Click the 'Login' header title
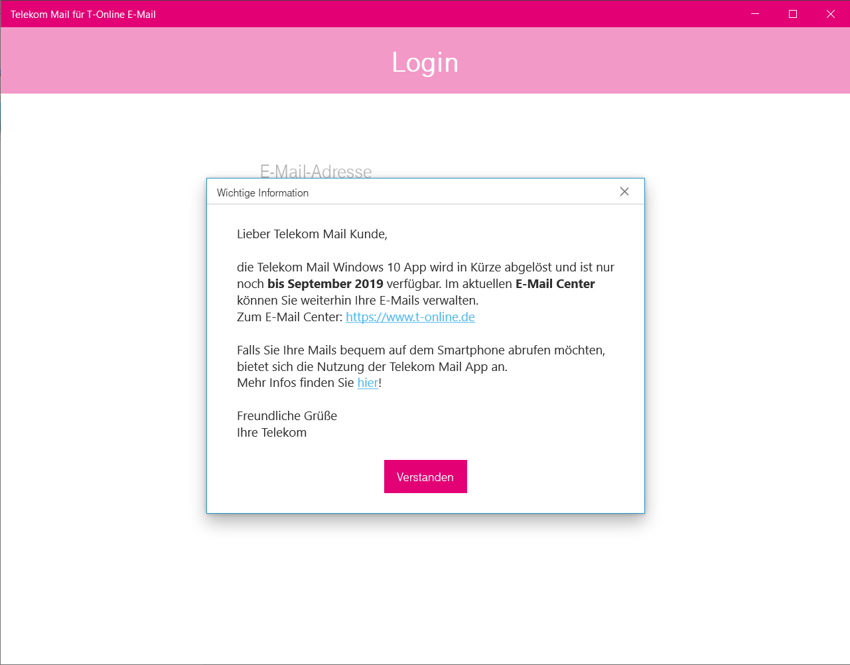The width and height of the screenshot is (850, 665). point(425,62)
